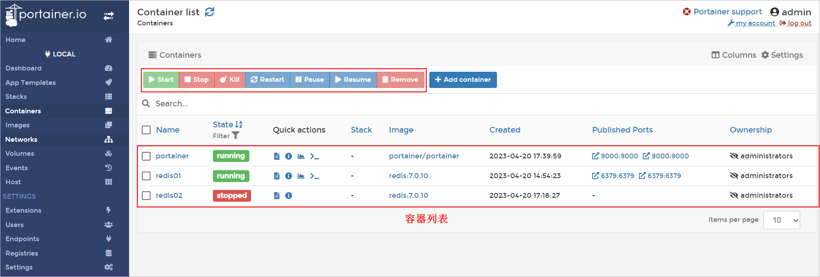Refresh the container list icon
This screenshot has width=820, height=277.
210,12
